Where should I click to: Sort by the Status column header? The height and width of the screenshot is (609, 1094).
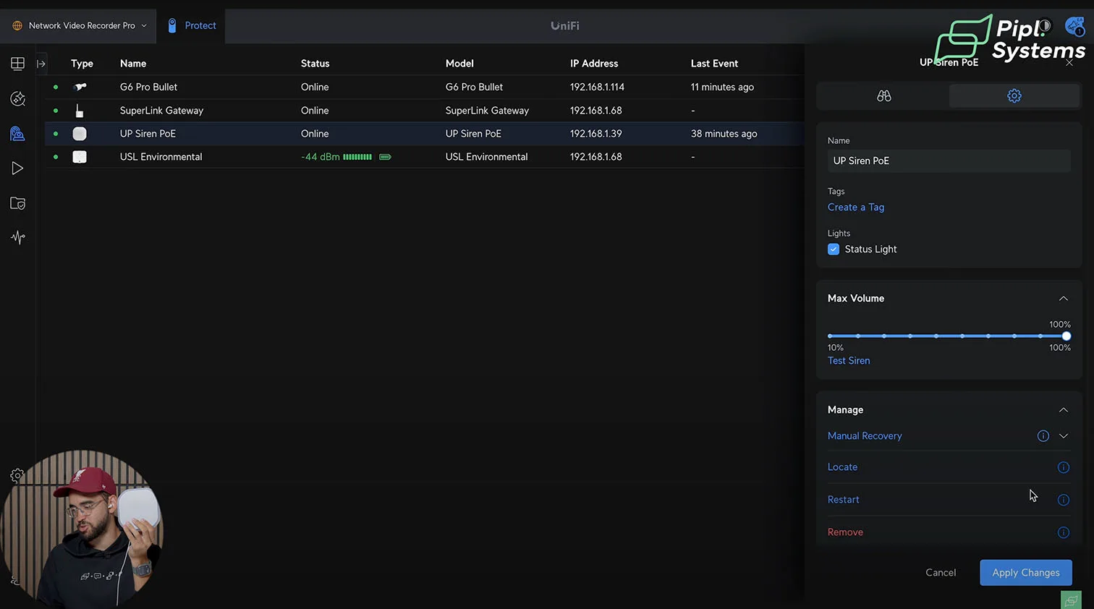point(315,64)
